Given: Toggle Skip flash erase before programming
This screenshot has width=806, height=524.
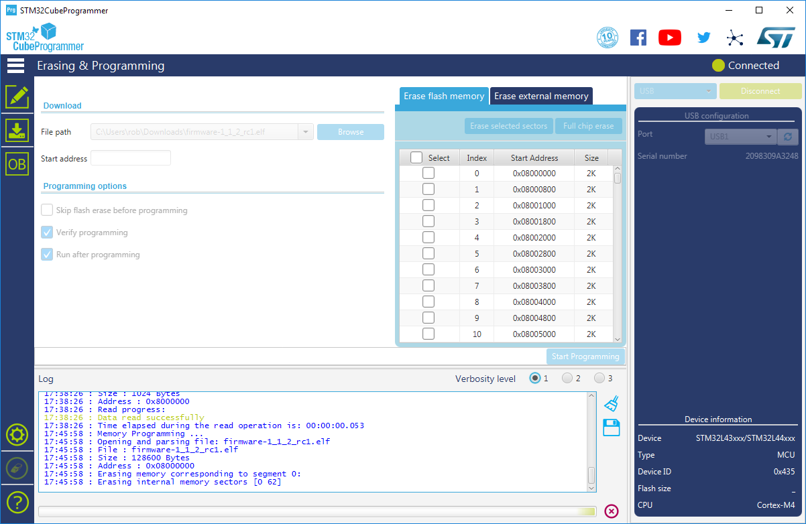Looking at the screenshot, I should click(x=47, y=210).
